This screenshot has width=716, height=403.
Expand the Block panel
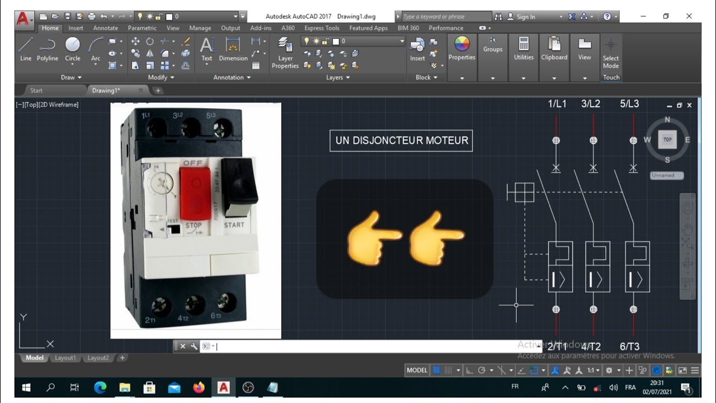(427, 77)
